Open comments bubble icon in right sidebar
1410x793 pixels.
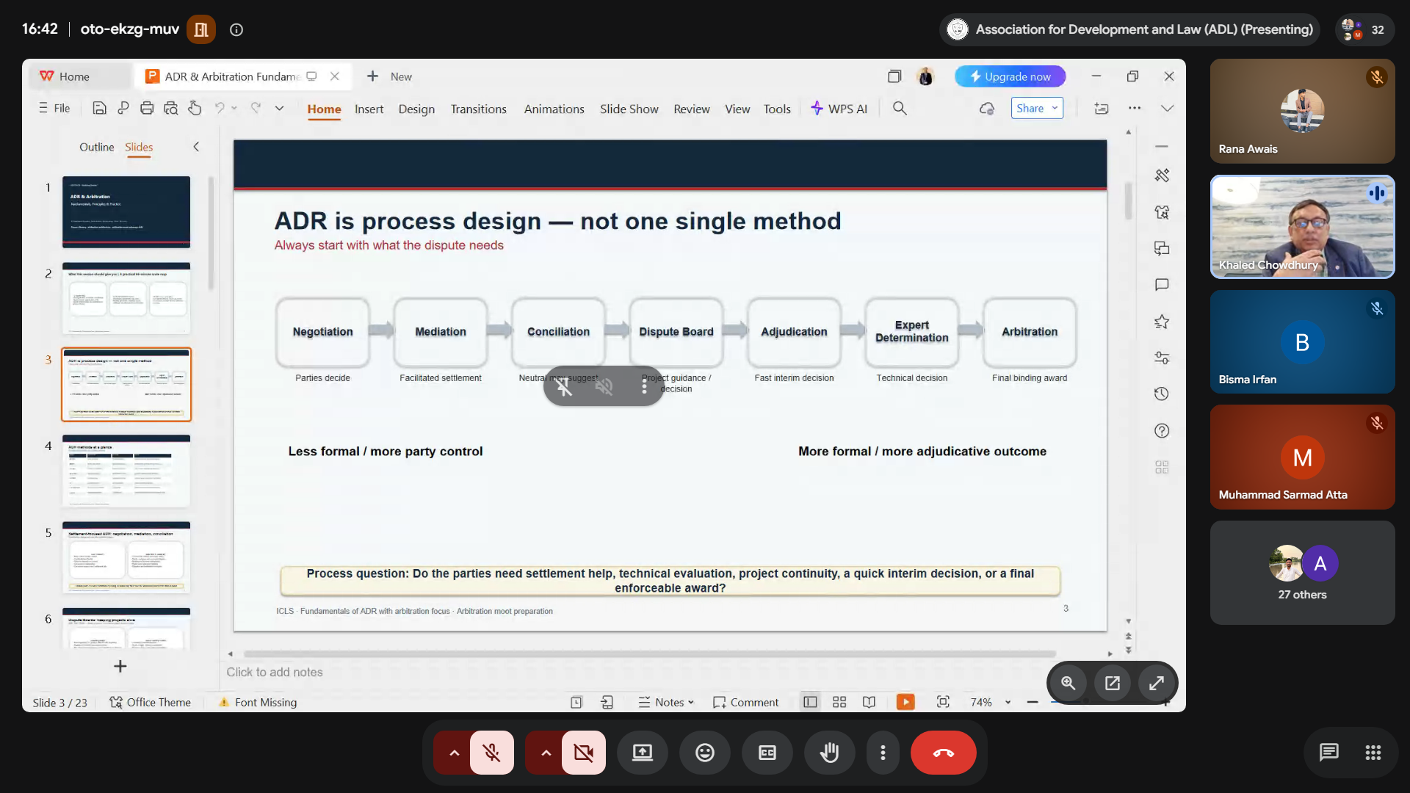tap(1162, 285)
